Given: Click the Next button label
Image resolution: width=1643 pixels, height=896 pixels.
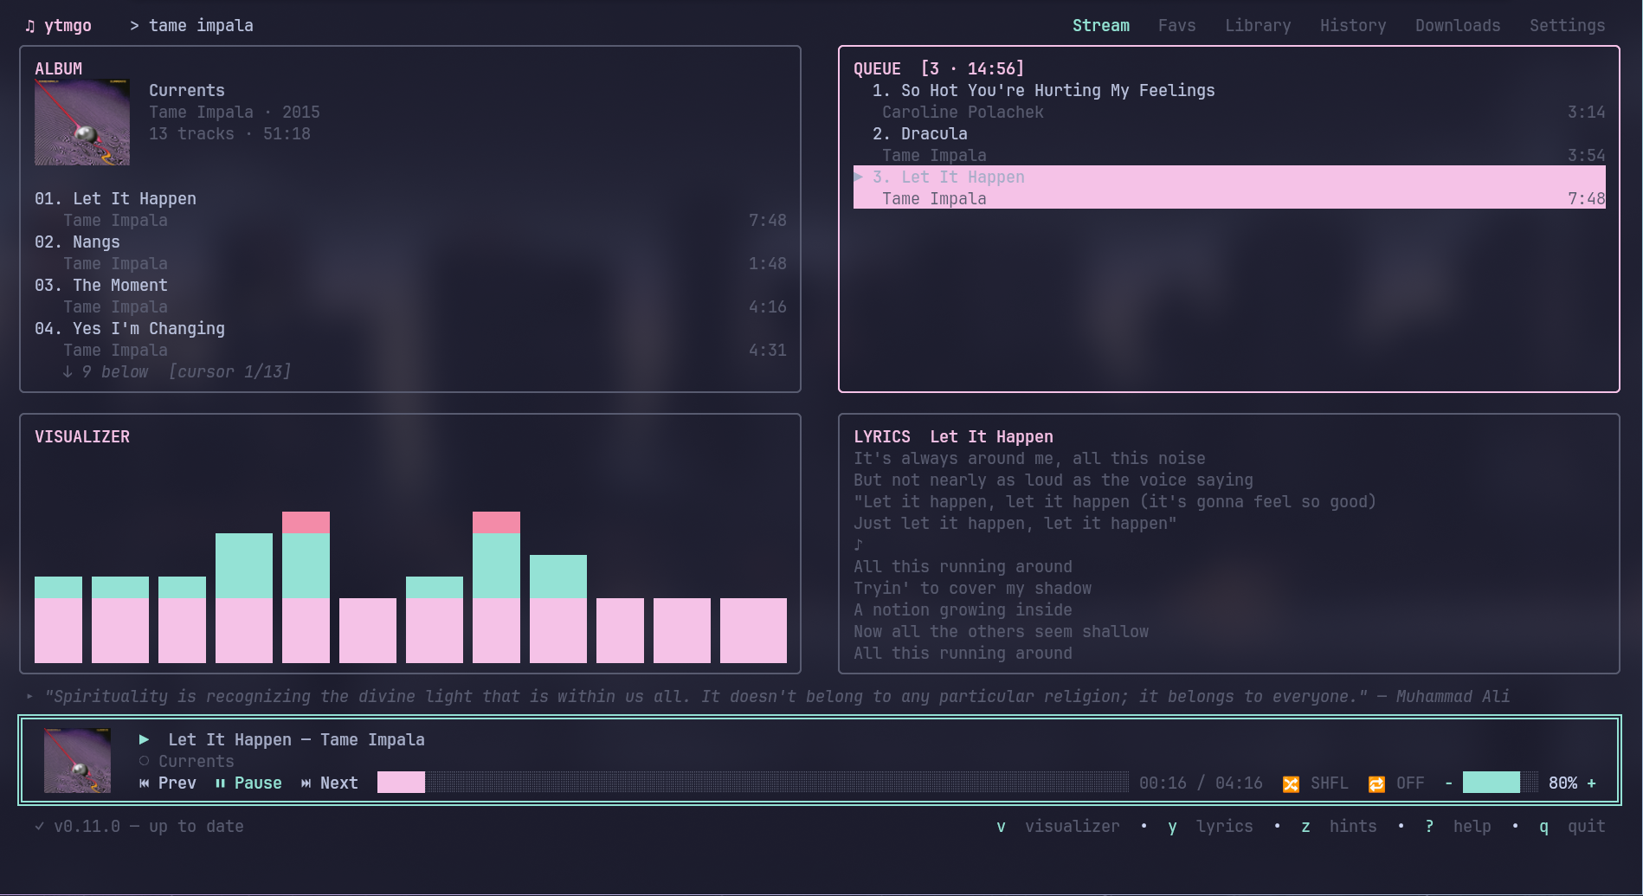Looking at the screenshot, I should (x=339, y=783).
